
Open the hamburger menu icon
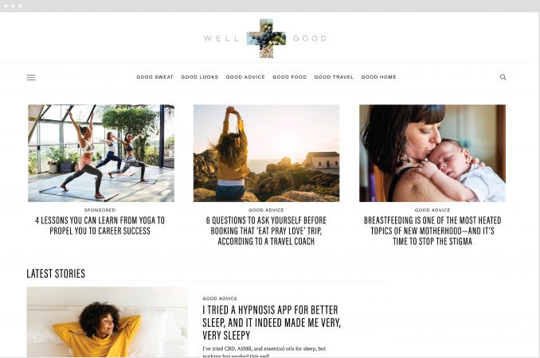[x=31, y=77]
